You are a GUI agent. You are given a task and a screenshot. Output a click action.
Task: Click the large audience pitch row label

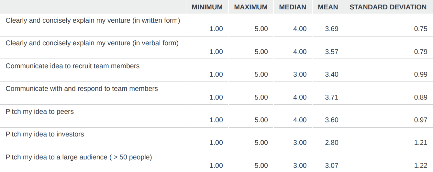tap(79, 157)
